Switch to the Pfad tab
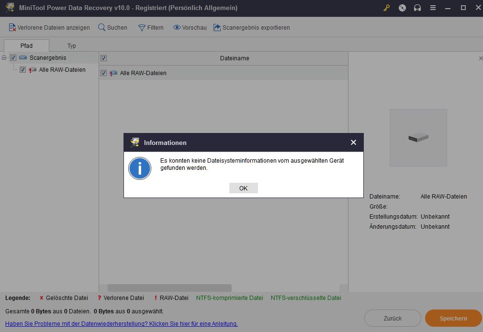The width and height of the screenshot is (483, 332). 26,45
